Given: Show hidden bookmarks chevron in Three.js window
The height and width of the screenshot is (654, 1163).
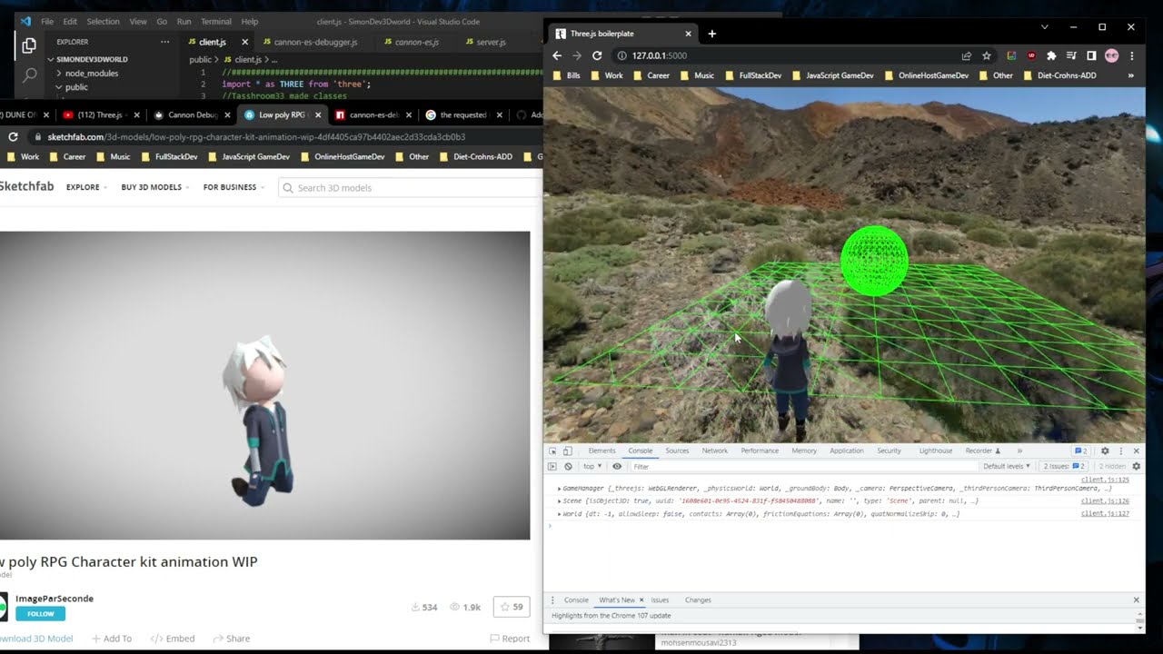Looking at the screenshot, I should pos(1130,75).
